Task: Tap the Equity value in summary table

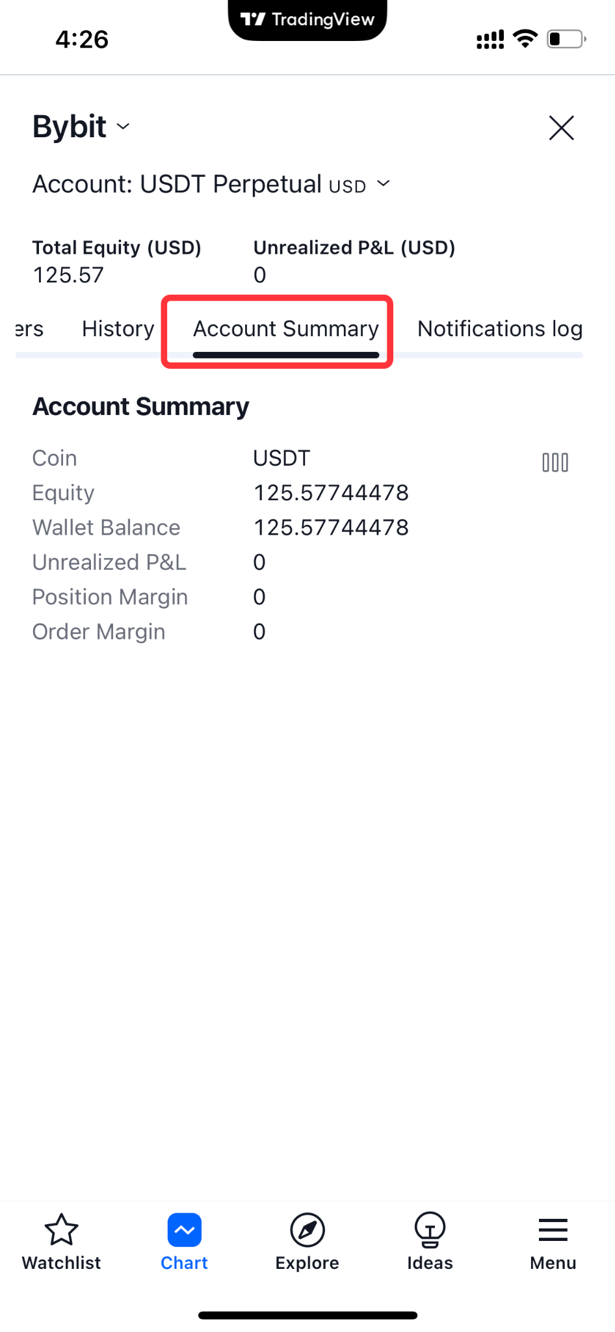Action: click(x=331, y=493)
